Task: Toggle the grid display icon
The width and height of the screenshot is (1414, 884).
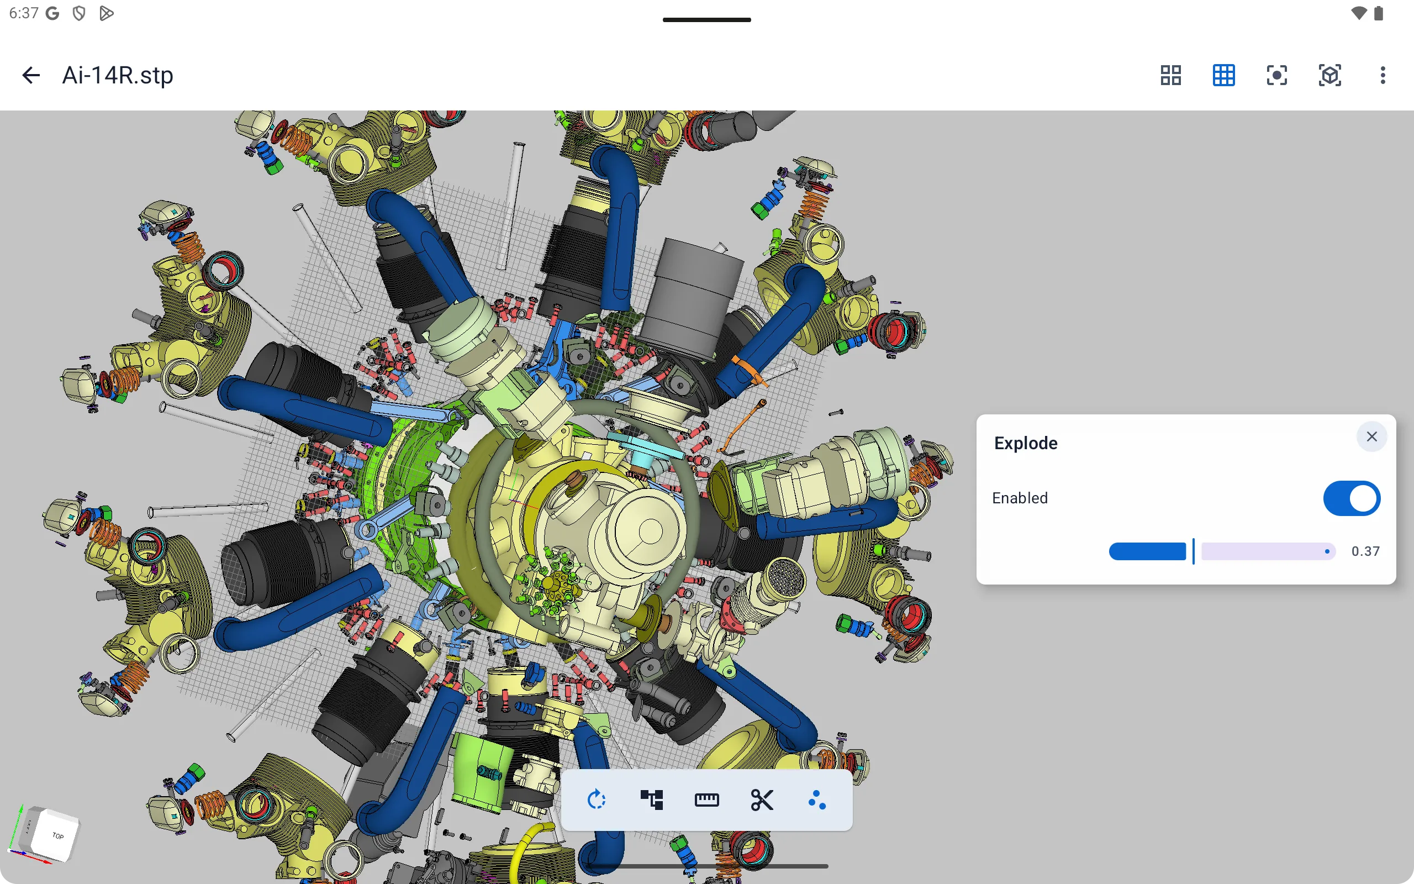Action: click(x=1224, y=76)
